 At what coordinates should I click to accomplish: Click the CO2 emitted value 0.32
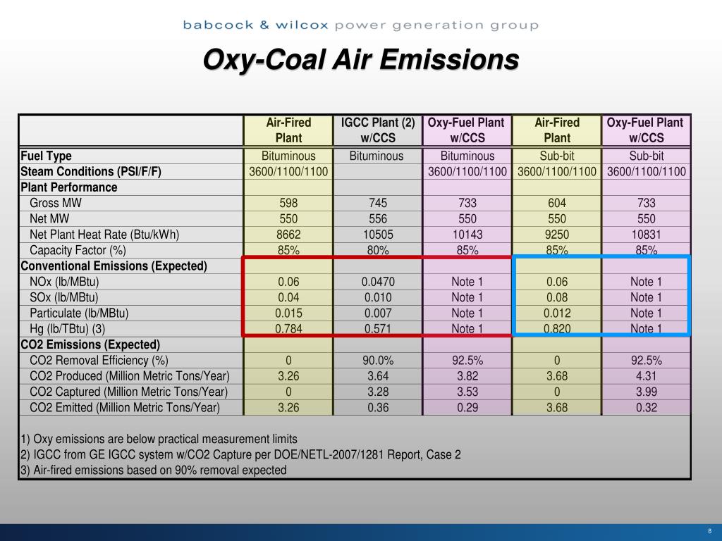(646, 408)
